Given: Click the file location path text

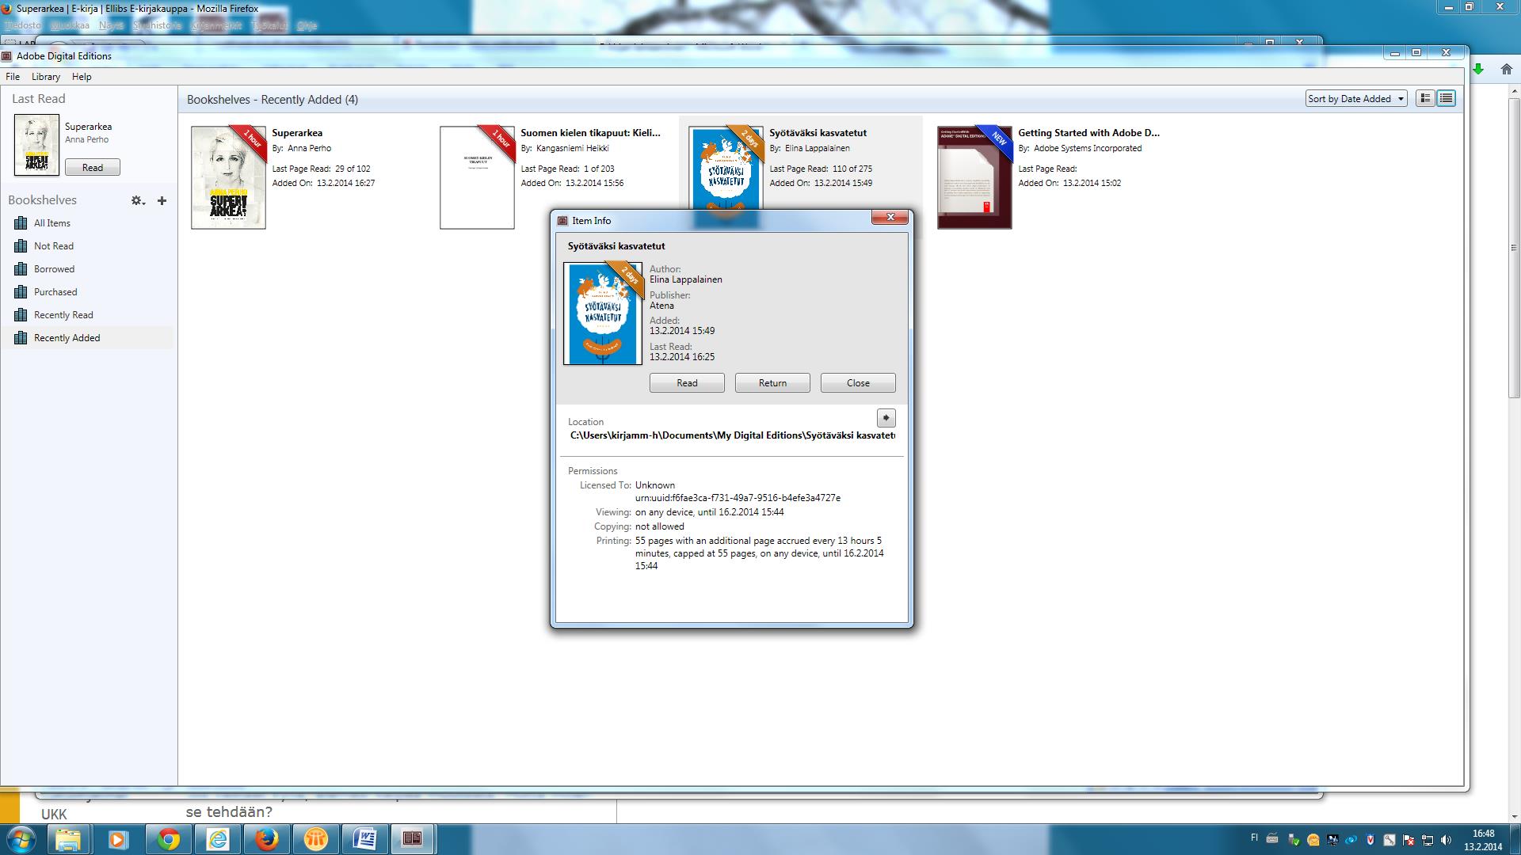Looking at the screenshot, I should point(733,435).
